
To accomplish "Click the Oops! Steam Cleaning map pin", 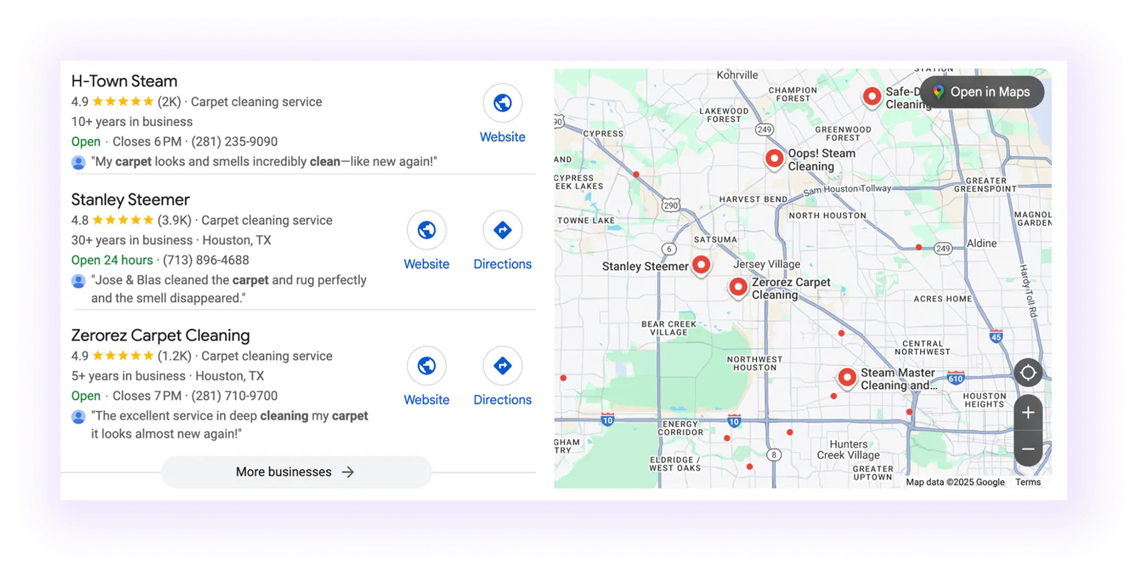I will tap(775, 159).
